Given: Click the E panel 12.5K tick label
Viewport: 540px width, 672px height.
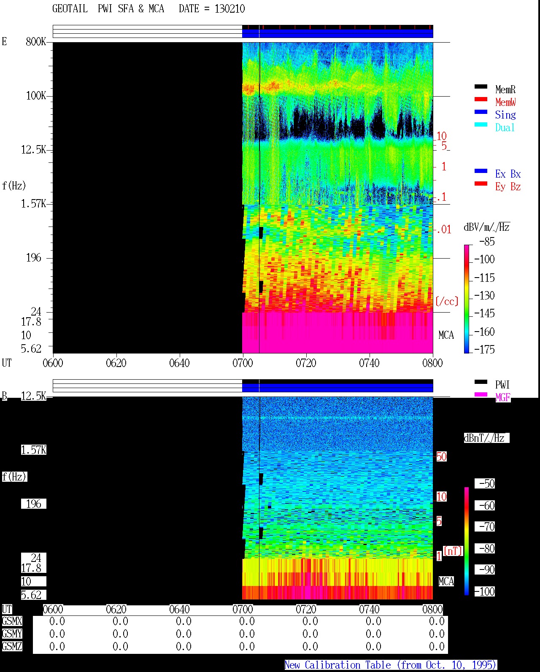Looking at the screenshot, I should 34,149.
